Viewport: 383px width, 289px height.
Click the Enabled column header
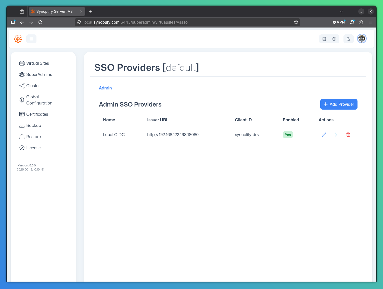[291, 120]
